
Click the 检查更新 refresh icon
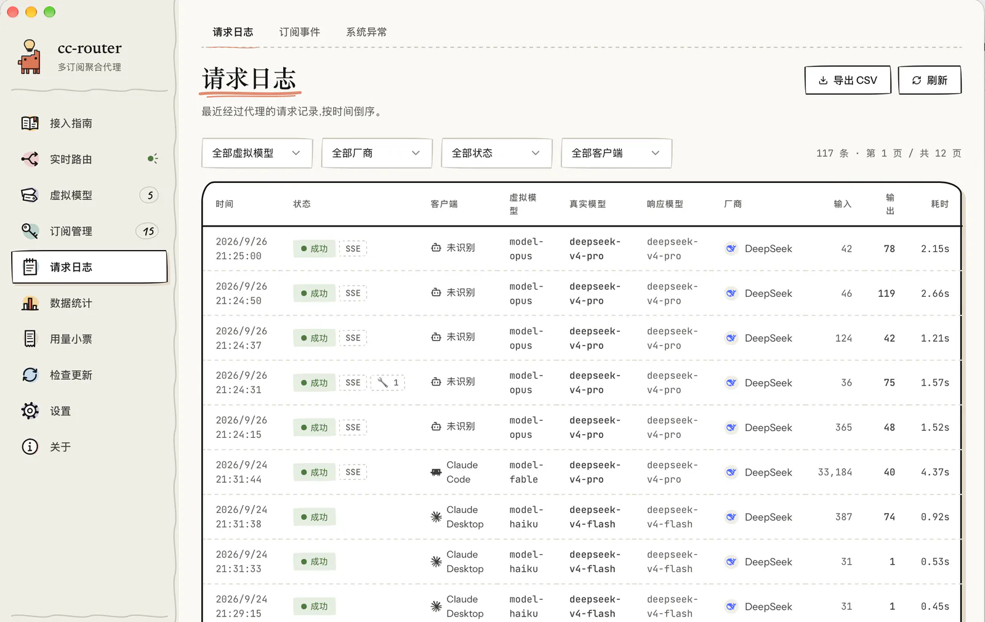tap(30, 374)
